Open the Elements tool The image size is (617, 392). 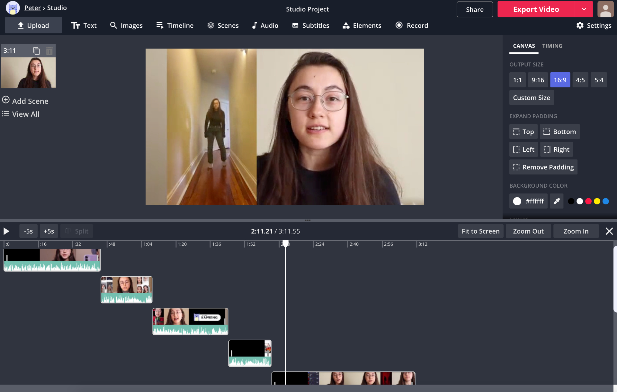point(362,25)
